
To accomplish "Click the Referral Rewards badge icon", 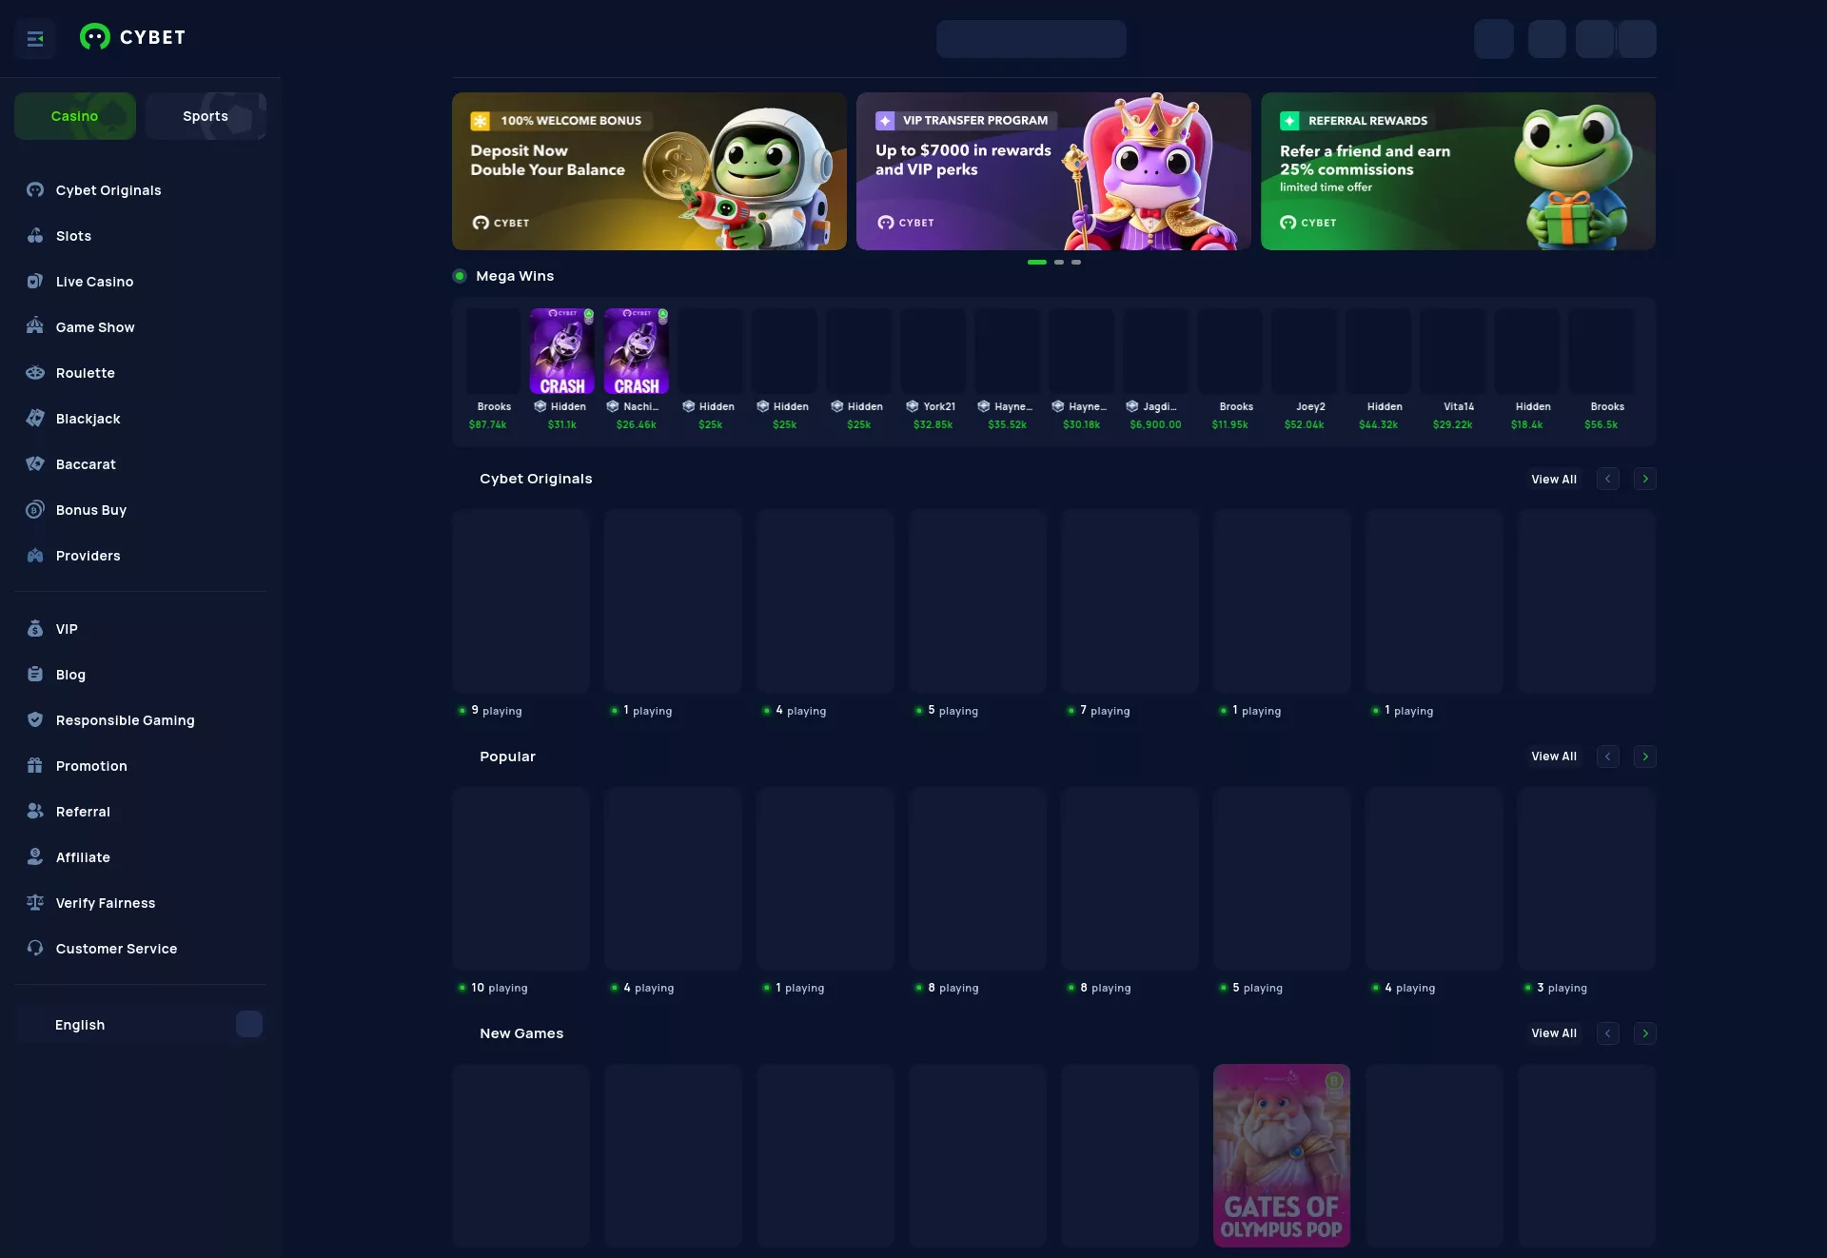I will pos(1289,121).
